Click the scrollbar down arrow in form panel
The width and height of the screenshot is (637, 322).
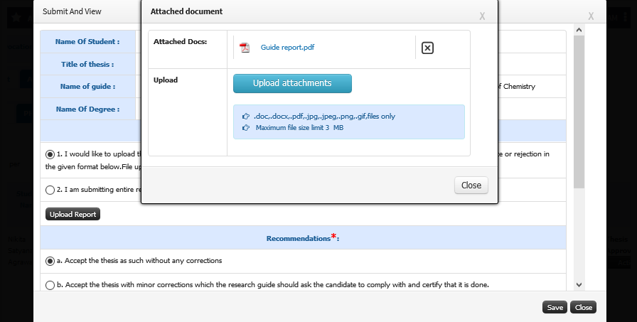579,285
